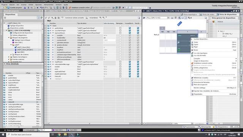Click the Cut icon in main toolbar
The height and width of the screenshot is (137, 243).
(x=28, y=8)
